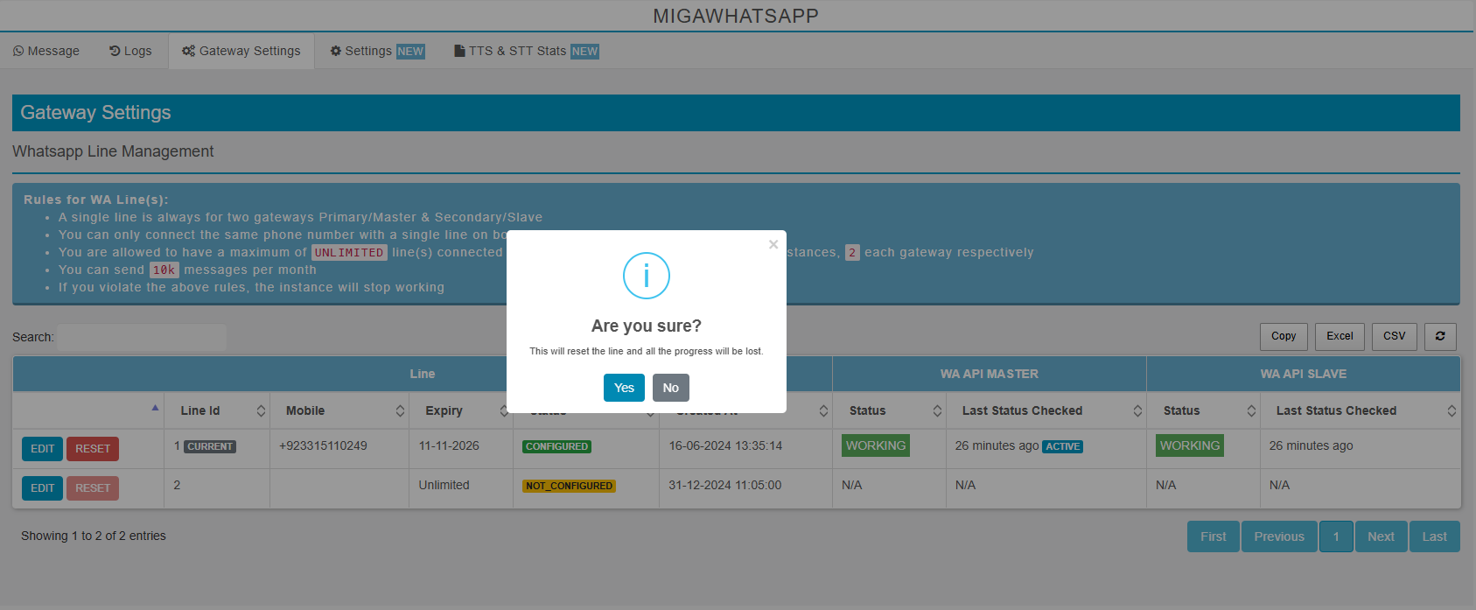The image size is (1476, 610).
Task: Export the table to Excel
Action: [1340, 336]
